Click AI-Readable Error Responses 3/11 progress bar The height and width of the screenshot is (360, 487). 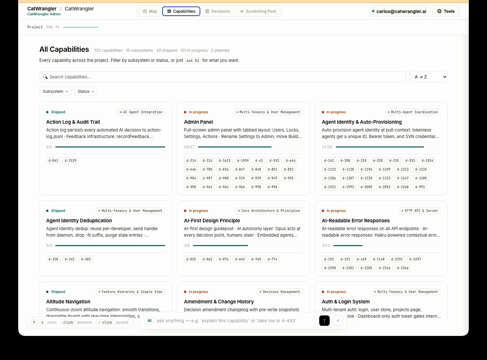click(x=387, y=245)
